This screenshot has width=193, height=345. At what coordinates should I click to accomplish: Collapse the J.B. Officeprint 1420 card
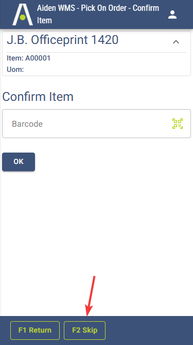tap(176, 42)
